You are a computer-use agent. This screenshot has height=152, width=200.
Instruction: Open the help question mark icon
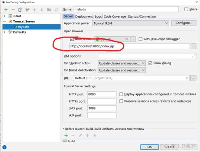tap(4, 147)
